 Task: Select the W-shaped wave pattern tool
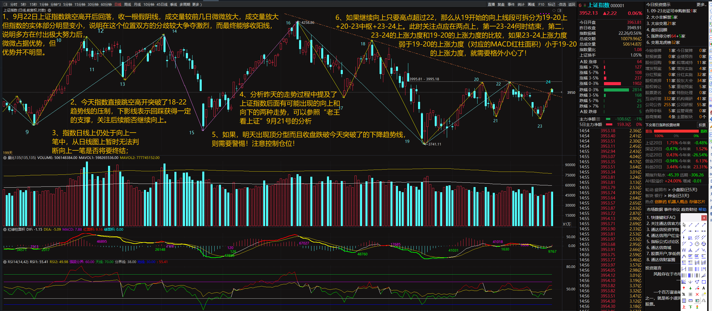coord(684,250)
